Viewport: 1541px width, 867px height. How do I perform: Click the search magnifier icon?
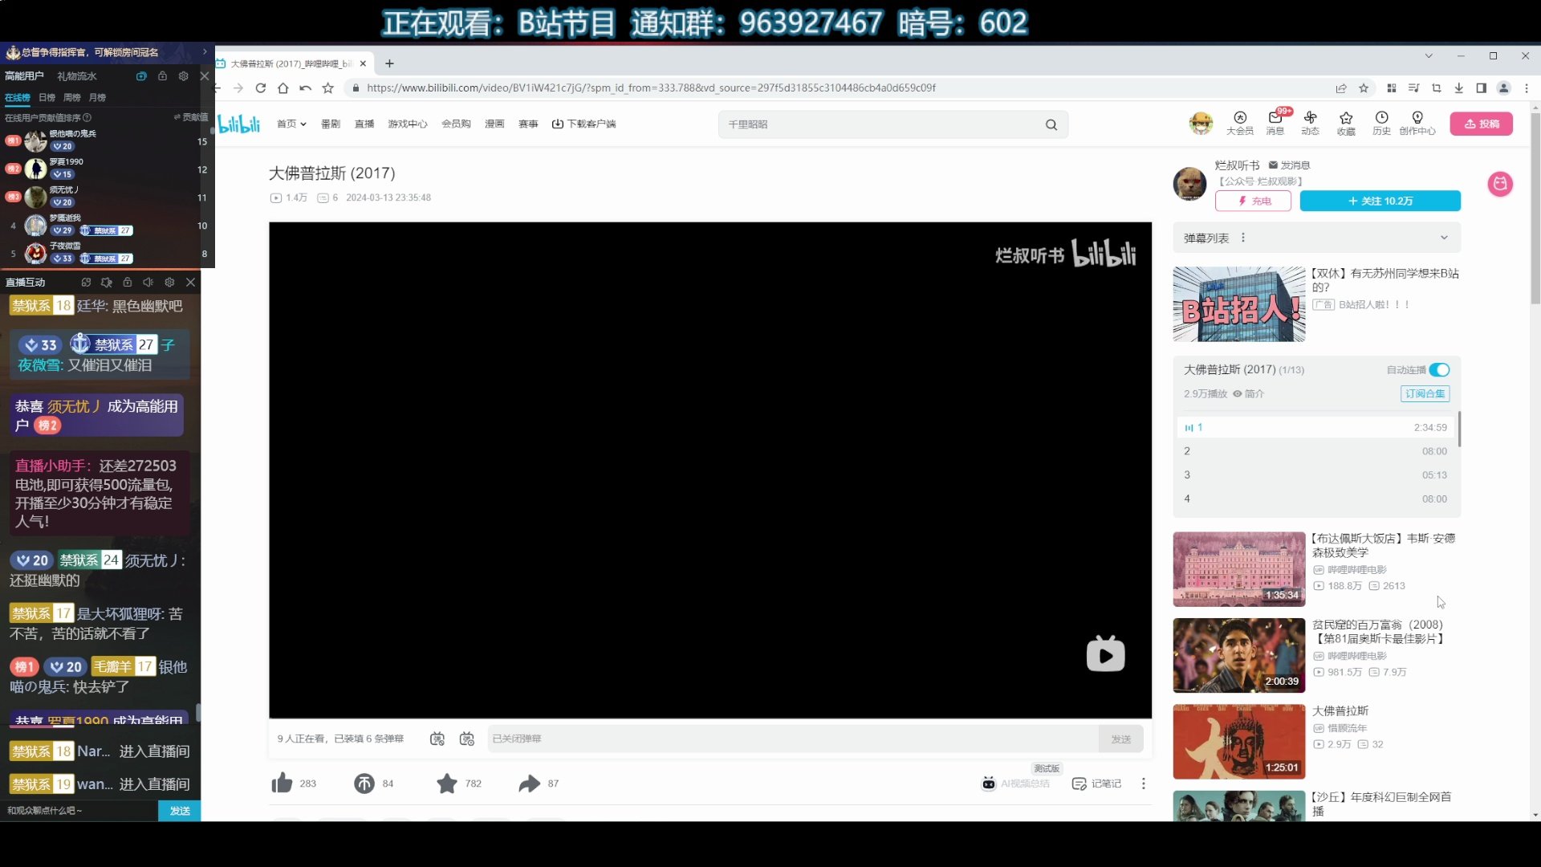coord(1051,124)
